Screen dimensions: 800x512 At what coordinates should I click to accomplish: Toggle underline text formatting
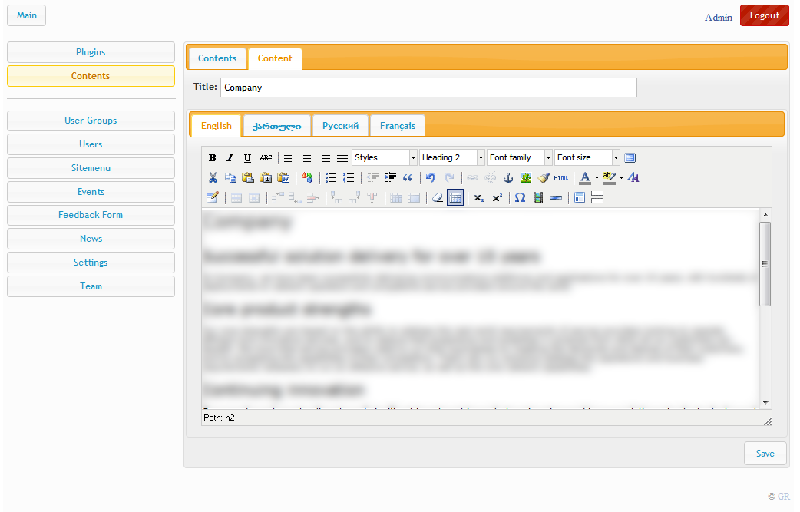(247, 158)
